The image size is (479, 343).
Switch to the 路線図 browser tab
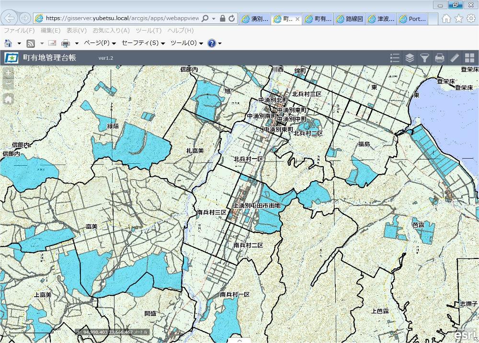(x=349, y=19)
